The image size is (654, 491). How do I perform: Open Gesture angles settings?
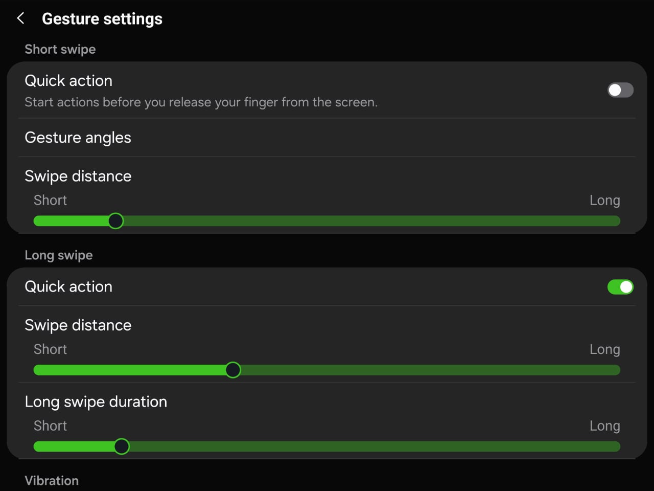coord(78,138)
